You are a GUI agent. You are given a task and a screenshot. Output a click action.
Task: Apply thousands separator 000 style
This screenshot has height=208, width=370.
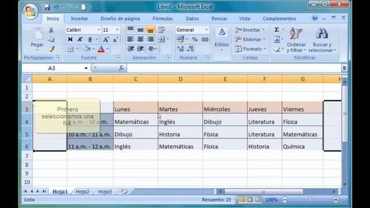205,39
